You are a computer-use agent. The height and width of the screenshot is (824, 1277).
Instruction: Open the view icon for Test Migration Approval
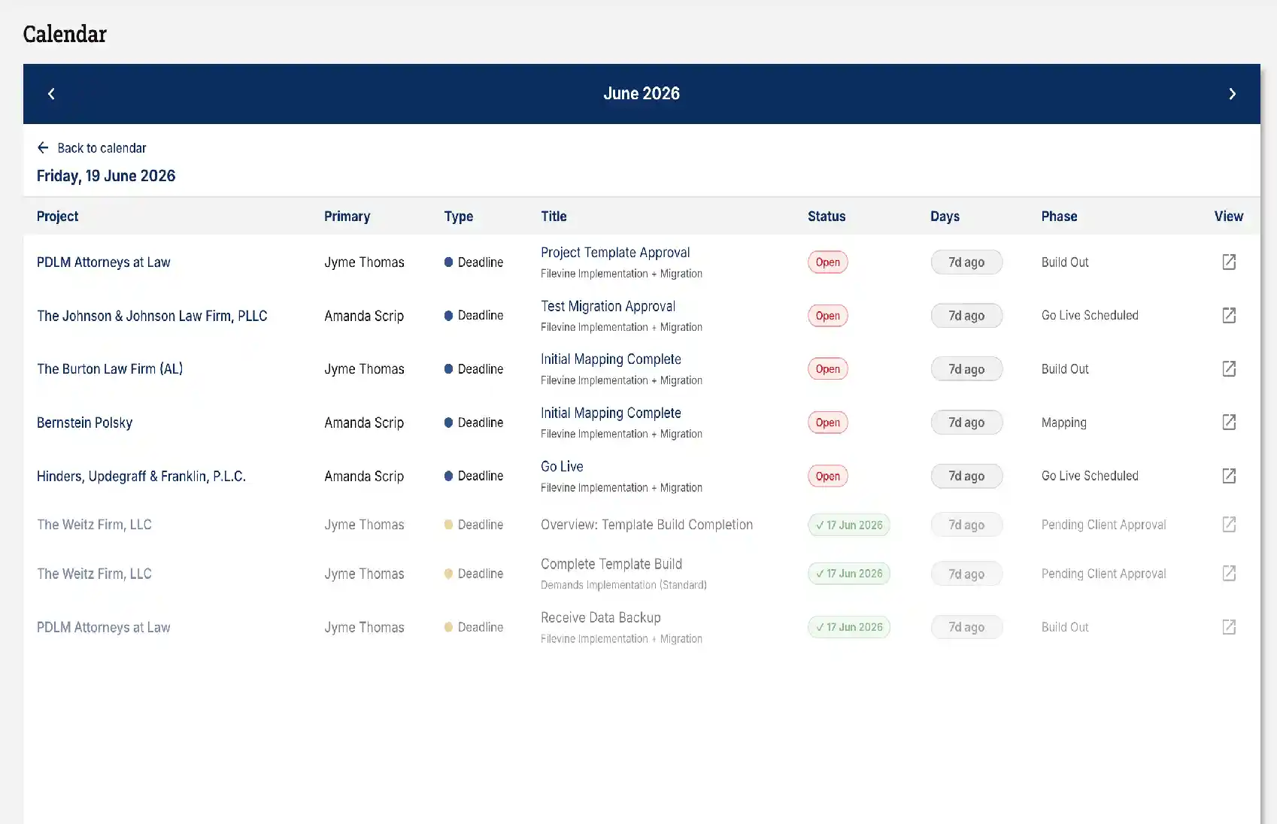click(x=1229, y=315)
